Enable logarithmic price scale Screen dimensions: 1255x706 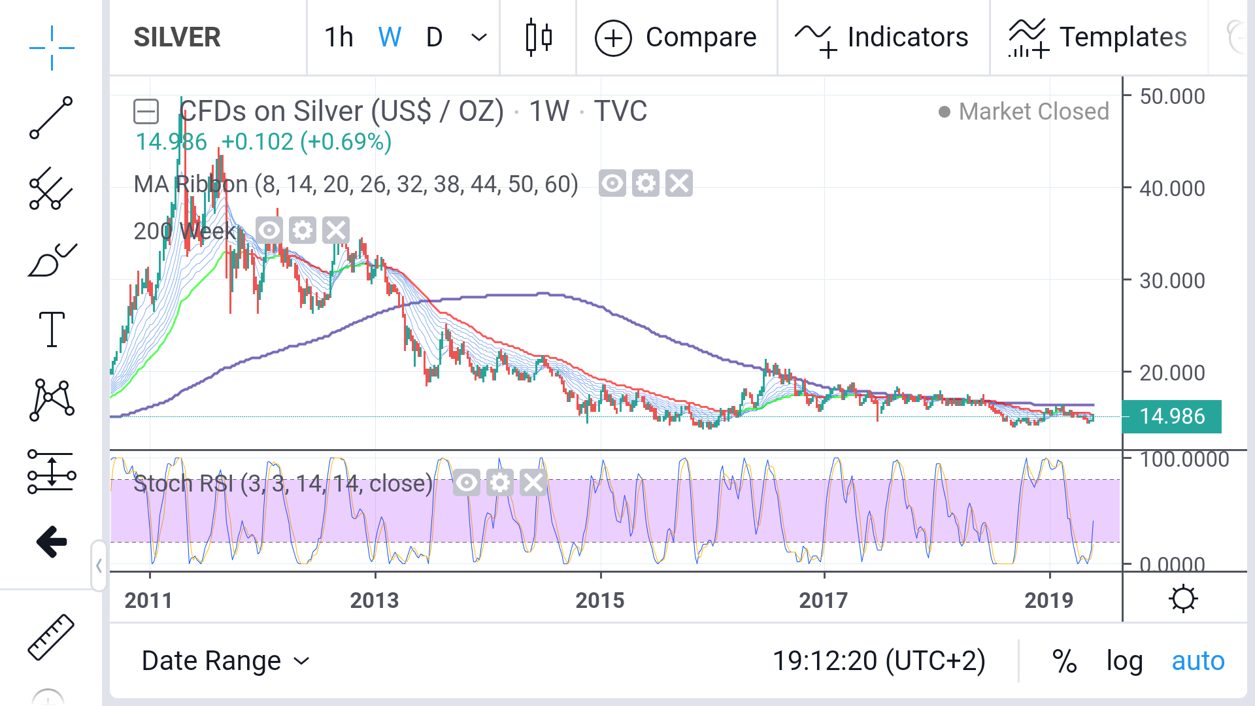(1124, 660)
